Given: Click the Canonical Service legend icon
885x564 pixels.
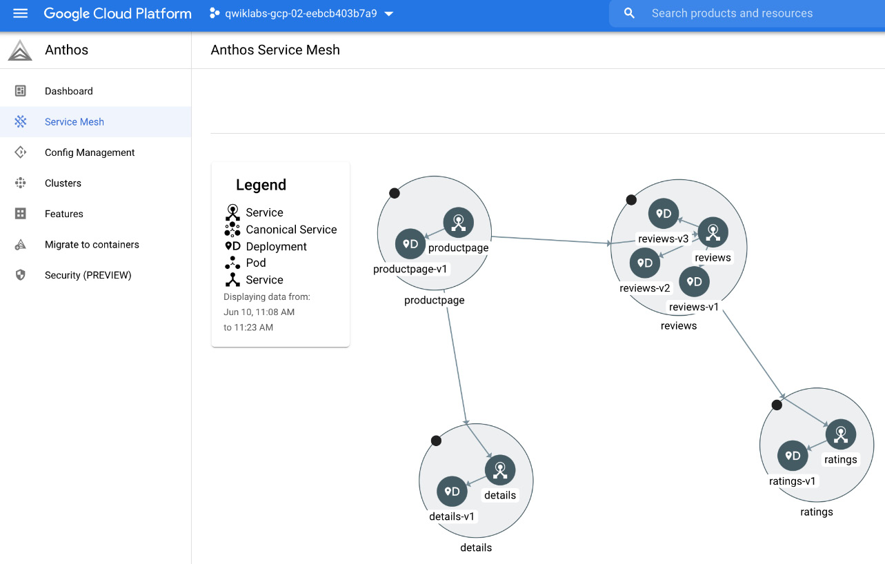Looking at the screenshot, I should [x=232, y=230].
